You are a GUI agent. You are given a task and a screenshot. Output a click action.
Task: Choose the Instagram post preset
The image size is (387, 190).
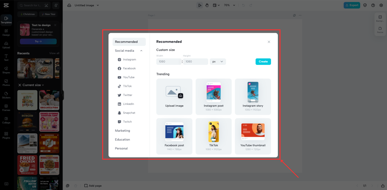point(213,97)
